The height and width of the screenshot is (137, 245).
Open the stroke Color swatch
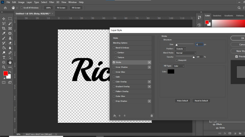tap(171, 72)
